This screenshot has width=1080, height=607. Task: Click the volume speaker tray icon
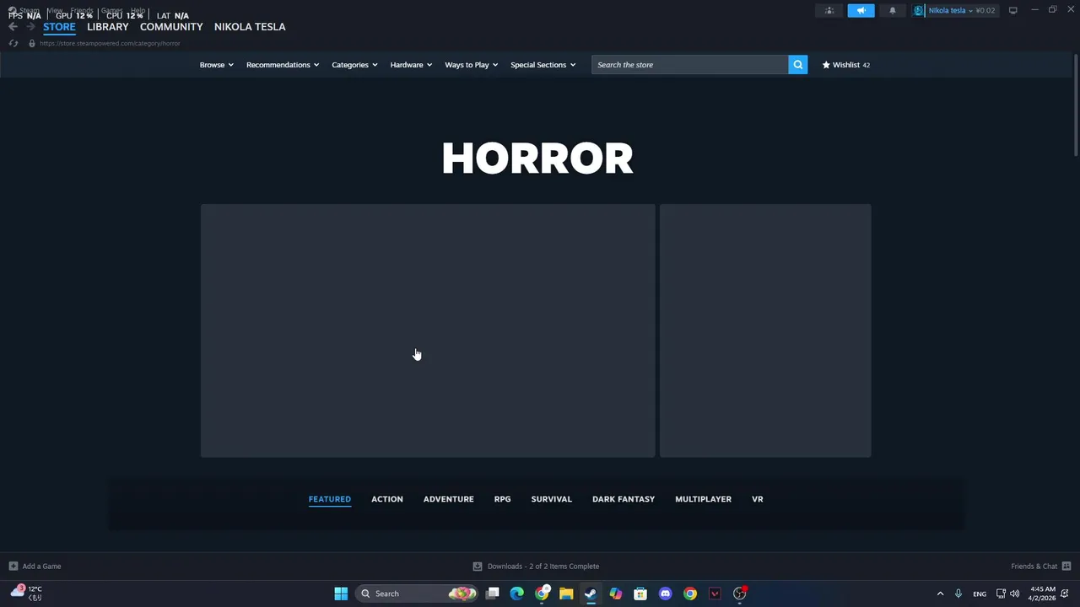tap(1015, 594)
